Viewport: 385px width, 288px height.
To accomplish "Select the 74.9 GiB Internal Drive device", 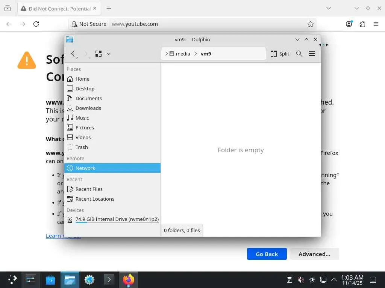I will [x=112, y=220].
